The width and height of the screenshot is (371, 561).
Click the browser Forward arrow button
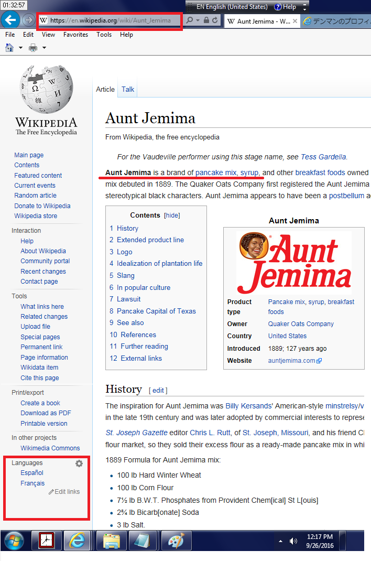[x=29, y=20]
